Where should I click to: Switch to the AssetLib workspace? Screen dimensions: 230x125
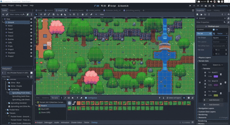[x=123, y=5]
